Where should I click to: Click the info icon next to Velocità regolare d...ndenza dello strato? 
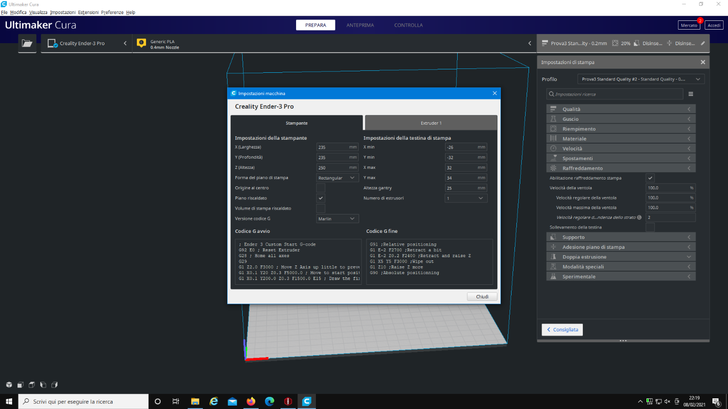639,217
